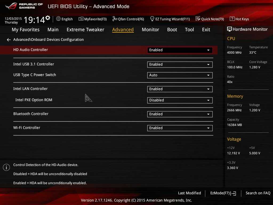Viewport: 273px width, 205px height.
Task: Start the EZ Tuning Wizard(F11)
Action: point(170,19)
